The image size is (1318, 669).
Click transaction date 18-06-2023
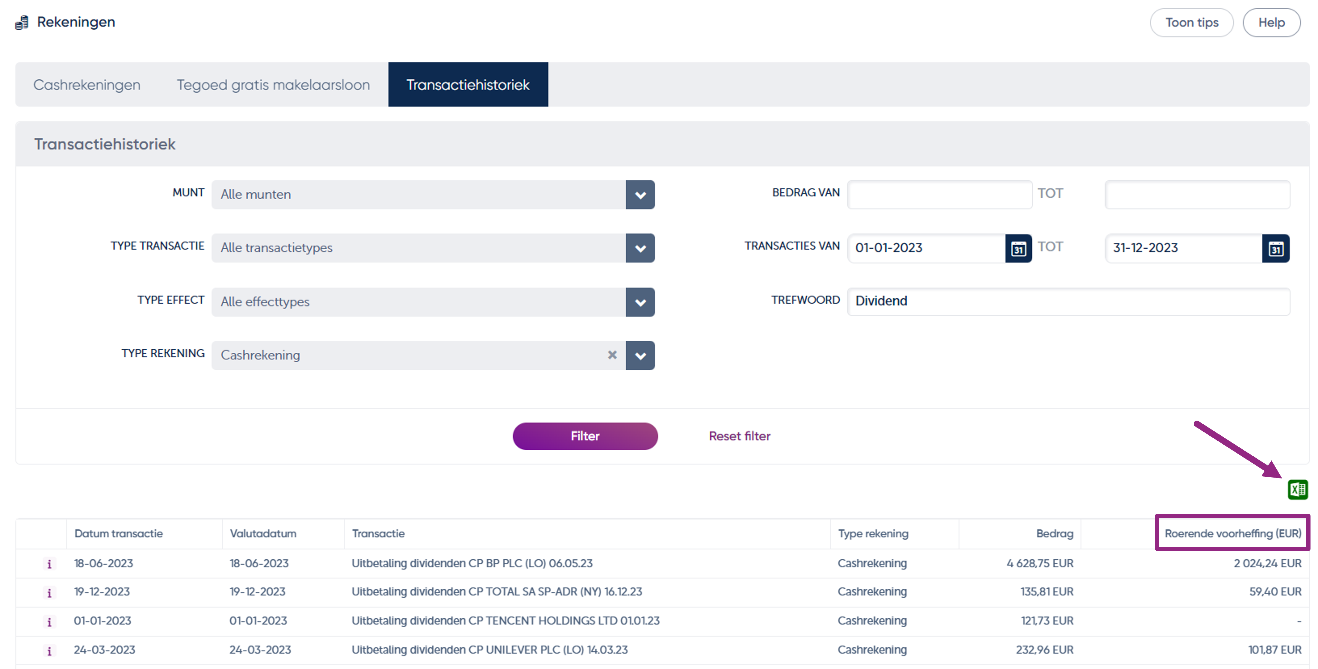[x=103, y=563]
